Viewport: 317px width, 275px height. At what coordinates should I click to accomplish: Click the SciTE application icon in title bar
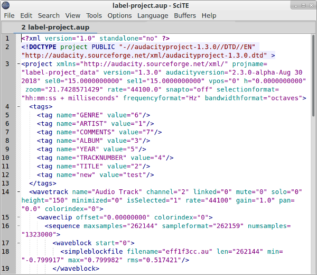(x=5, y=5)
